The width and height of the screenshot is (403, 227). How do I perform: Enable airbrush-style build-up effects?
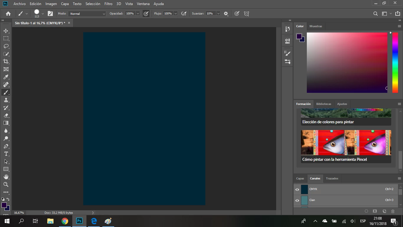click(184, 14)
